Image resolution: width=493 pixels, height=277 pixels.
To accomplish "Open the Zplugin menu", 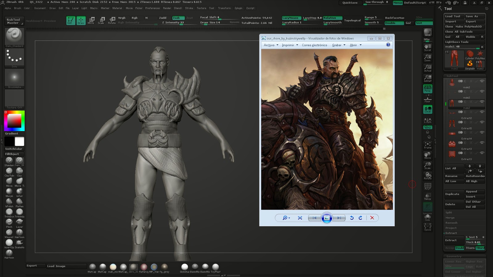I will pos(238,8).
